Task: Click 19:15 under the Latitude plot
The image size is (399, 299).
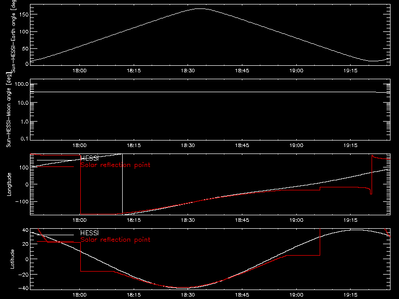Action: (x=351, y=295)
